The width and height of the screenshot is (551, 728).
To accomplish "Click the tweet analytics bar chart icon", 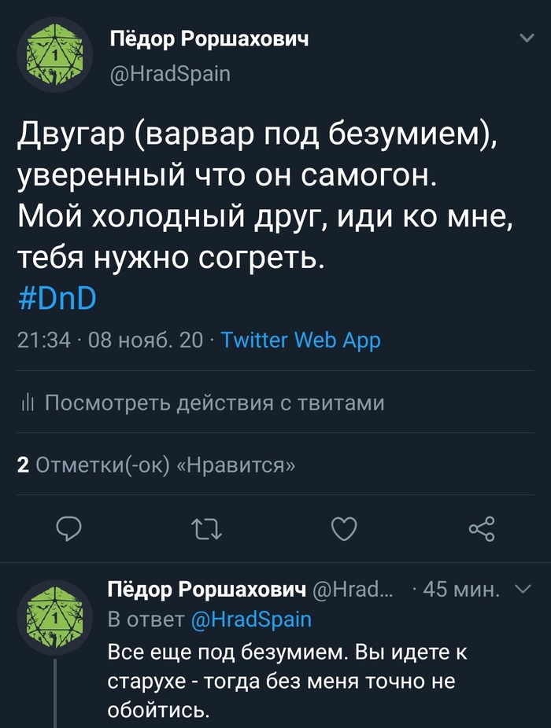I will (27, 403).
